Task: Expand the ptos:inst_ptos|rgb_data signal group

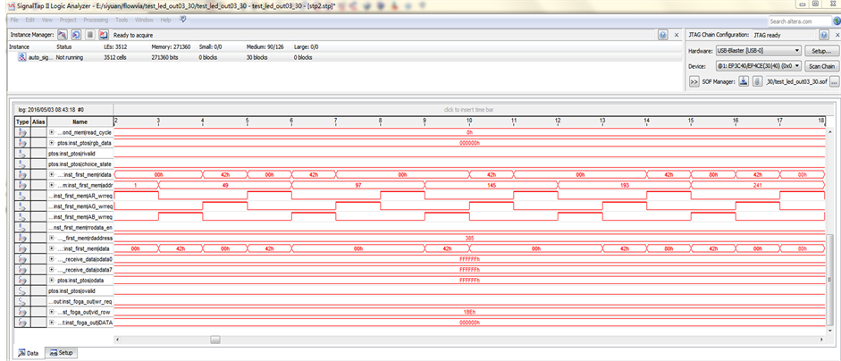Action: tap(51, 142)
